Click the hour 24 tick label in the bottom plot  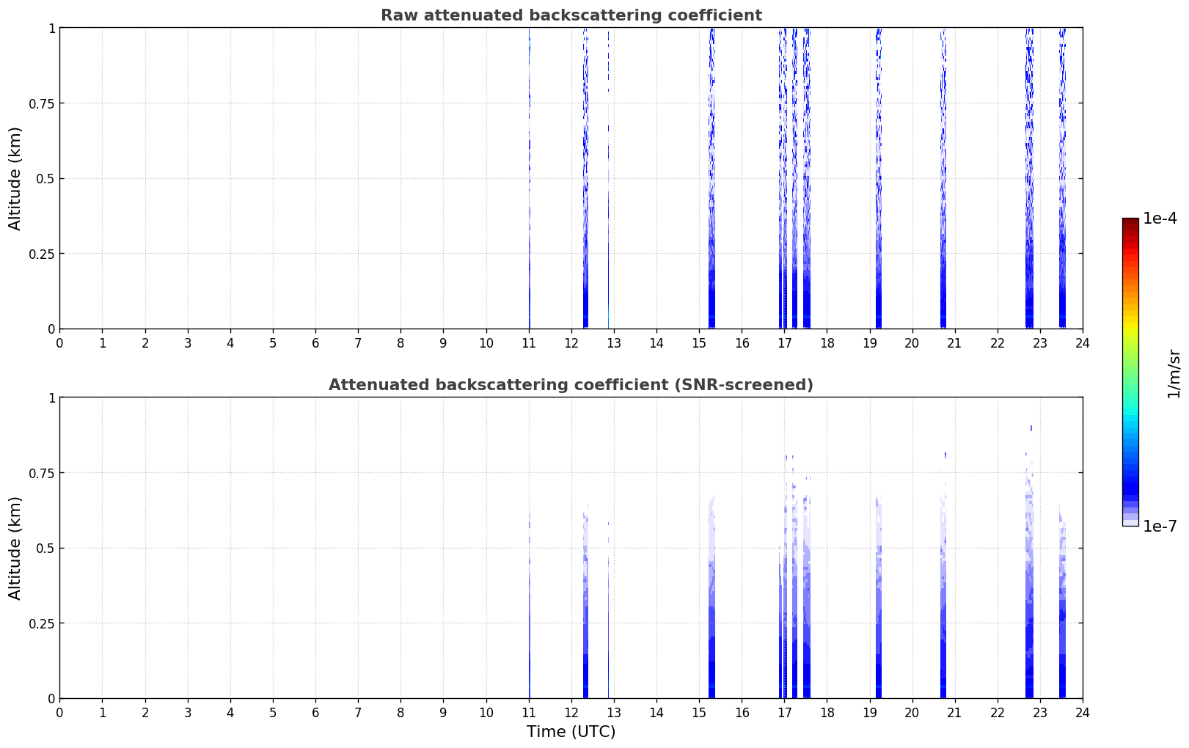(x=1082, y=712)
